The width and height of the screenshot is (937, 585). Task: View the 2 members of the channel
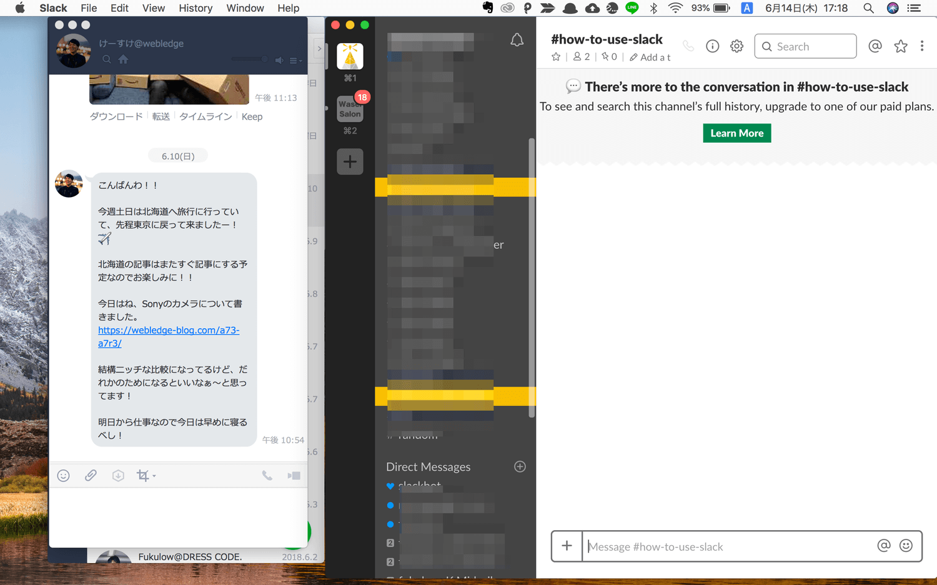click(x=582, y=57)
